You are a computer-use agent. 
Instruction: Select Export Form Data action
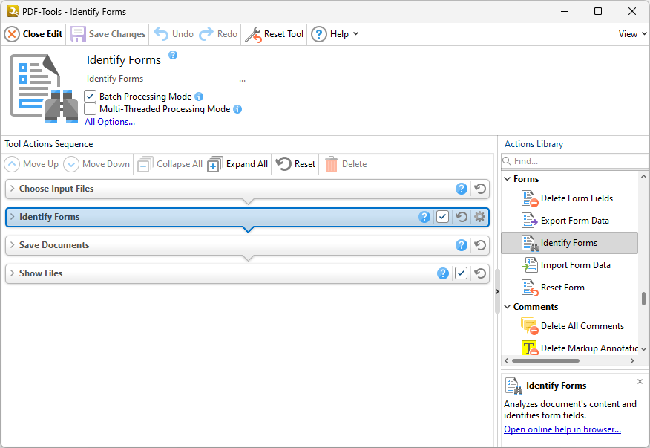pos(569,221)
